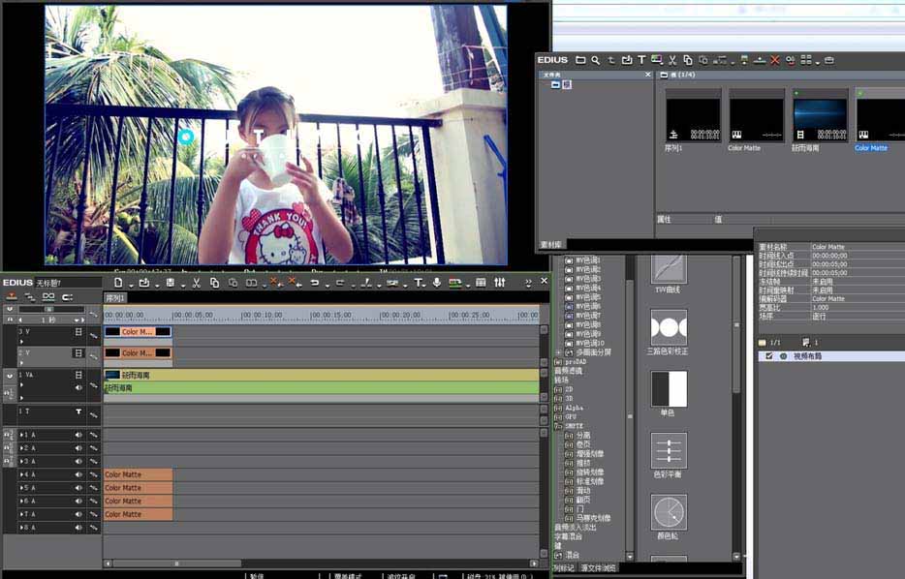The width and height of the screenshot is (905, 579).
Task: Mute audio track 8 A speaker icon
Action: (x=78, y=528)
